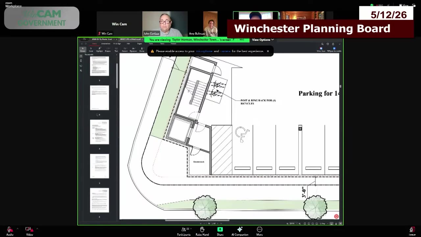Choose the Select tool in toolbar
The width and height of the screenshot is (421, 237).
click(x=83, y=50)
